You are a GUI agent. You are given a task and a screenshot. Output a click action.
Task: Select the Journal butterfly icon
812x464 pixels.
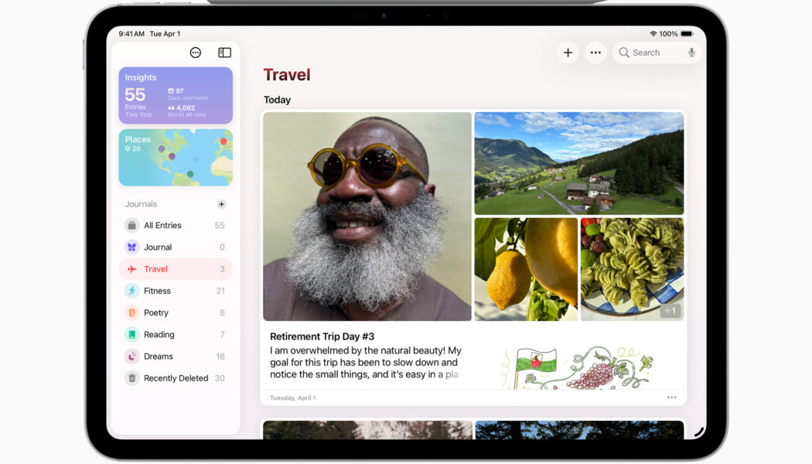click(x=132, y=247)
